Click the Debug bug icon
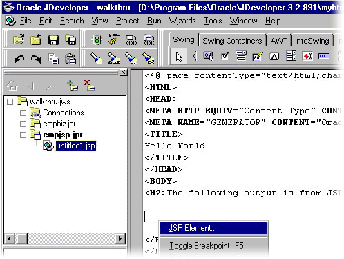 [x=114, y=39]
